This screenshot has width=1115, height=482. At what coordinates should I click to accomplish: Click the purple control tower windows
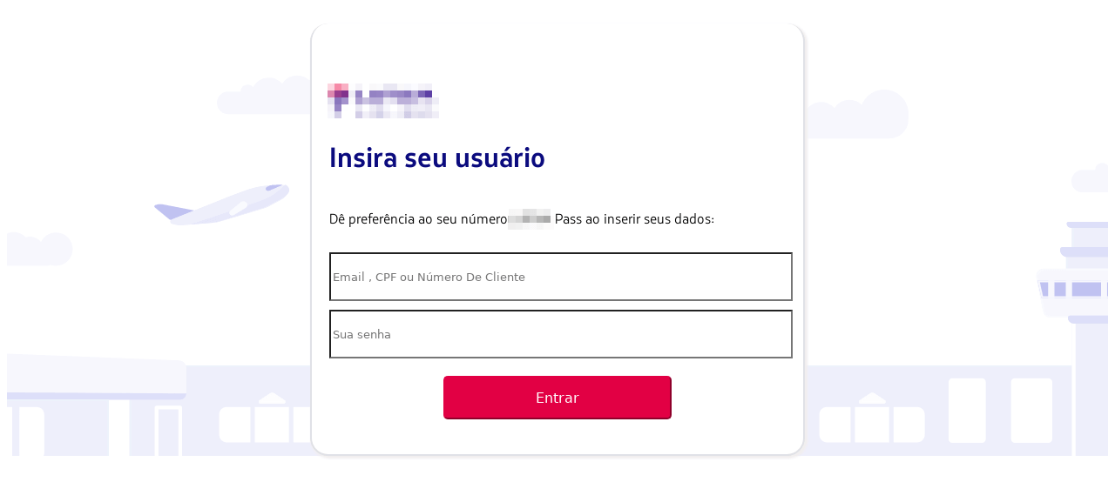tap(1075, 289)
